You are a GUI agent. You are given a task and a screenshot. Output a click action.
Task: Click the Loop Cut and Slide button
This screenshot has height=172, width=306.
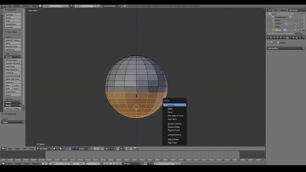tap(13, 76)
